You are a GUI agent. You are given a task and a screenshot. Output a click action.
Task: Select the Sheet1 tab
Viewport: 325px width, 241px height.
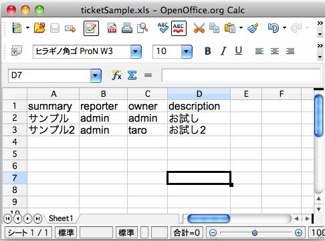pyautogui.click(x=61, y=218)
